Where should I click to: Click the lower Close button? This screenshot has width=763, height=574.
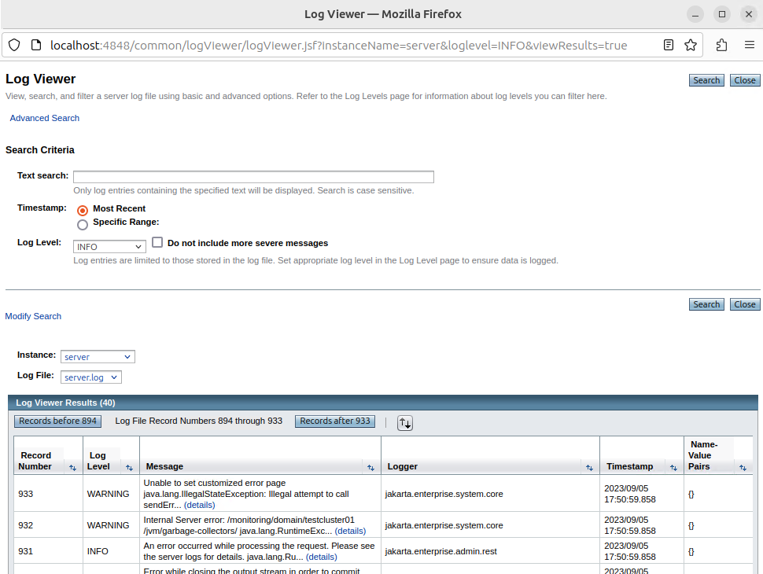(744, 304)
